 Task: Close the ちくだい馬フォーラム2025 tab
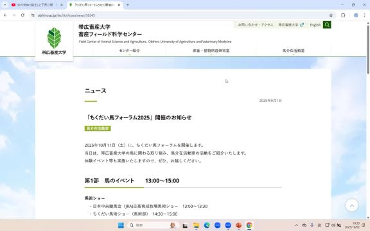pyautogui.click(x=119, y=4)
